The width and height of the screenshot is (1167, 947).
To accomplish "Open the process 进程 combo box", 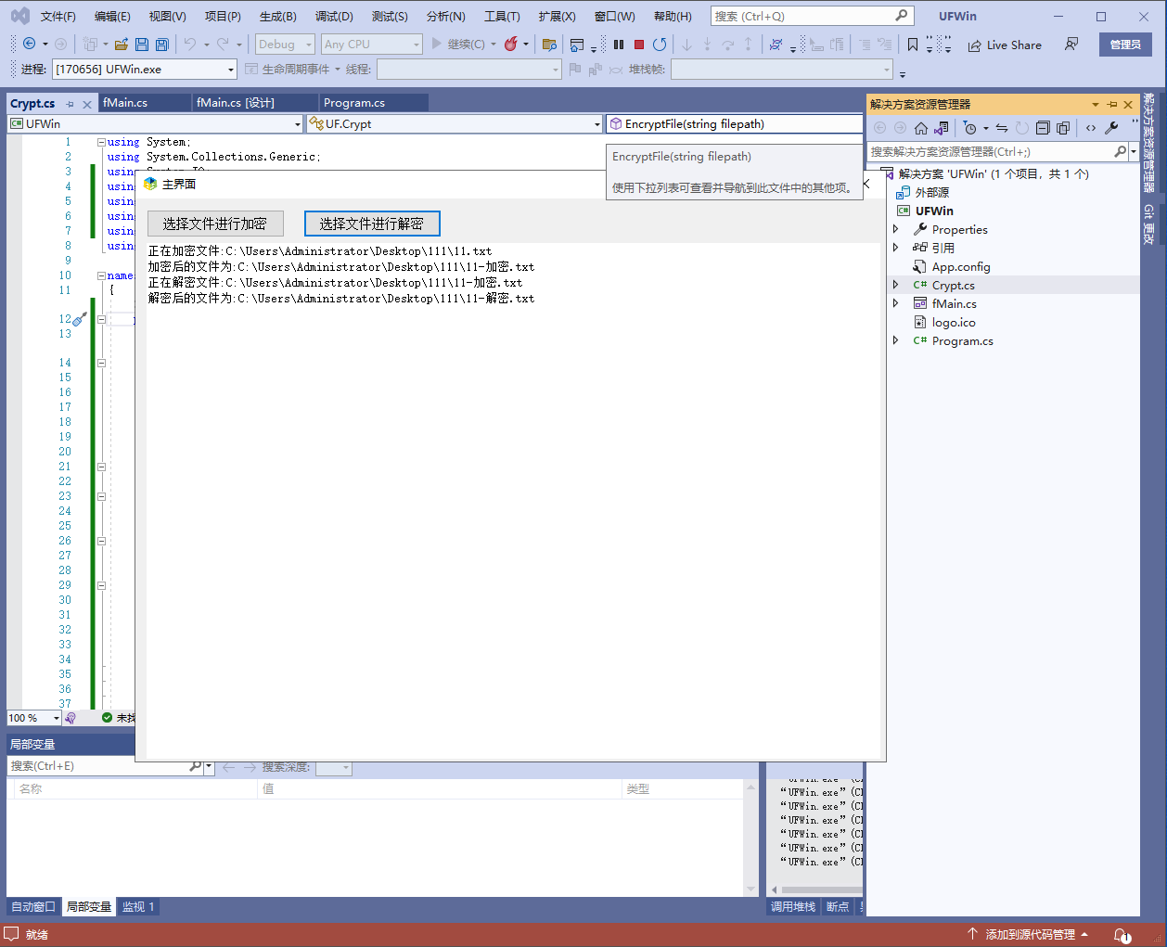I will 145,69.
